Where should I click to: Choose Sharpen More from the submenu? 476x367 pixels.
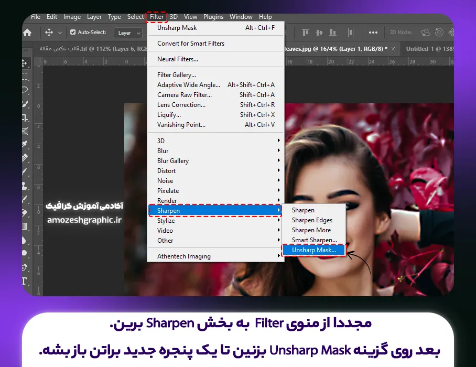pyautogui.click(x=314, y=230)
